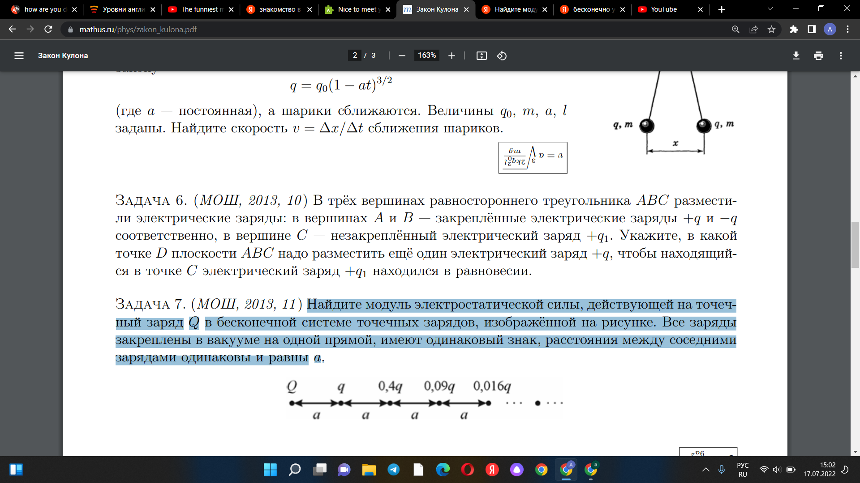Show hidden system tray icons
860x483 pixels.
[x=705, y=470]
